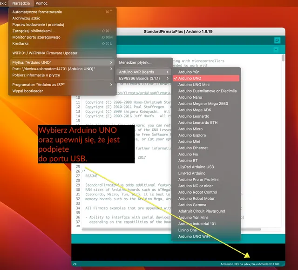Pick LilyPad Arduino USB board
The image size is (298, 270).
click(206, 167)
